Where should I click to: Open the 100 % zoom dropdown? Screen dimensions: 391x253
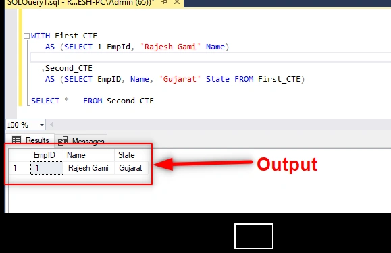pyautogui.click(x=42, y=125)
